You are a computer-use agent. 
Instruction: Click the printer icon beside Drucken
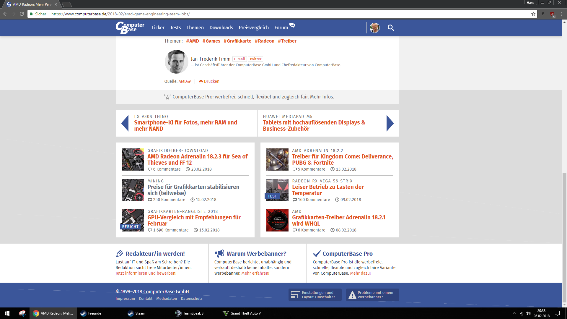tap(201, 82)
